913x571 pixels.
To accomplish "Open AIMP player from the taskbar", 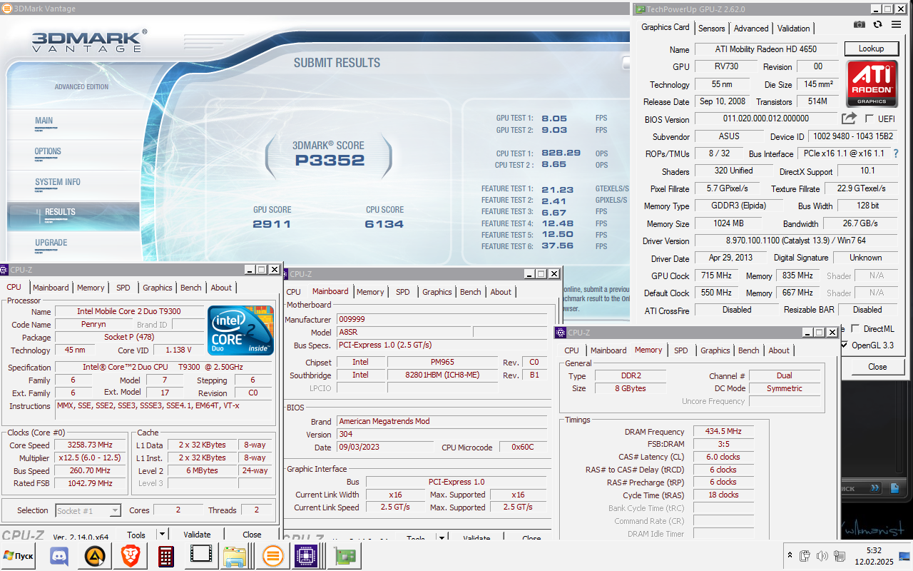I will click(x=95, y=556).
